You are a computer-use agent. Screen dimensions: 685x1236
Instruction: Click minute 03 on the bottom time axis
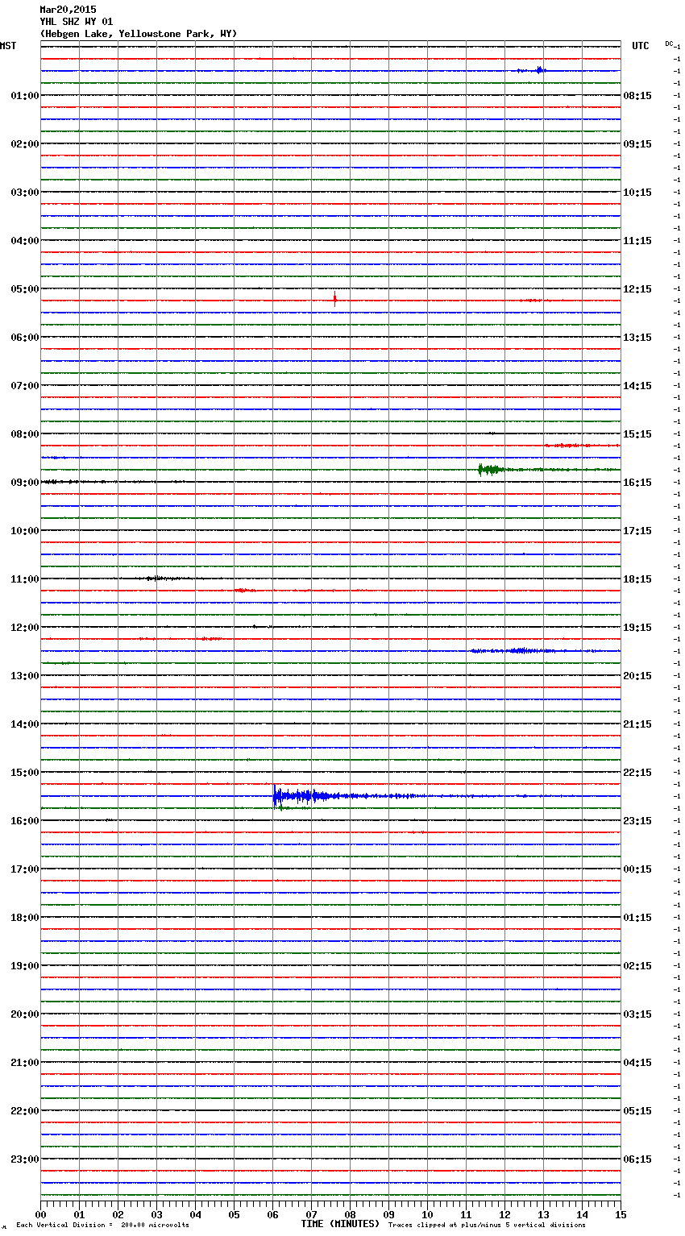pyautogui.click(x=156, y=1214)
